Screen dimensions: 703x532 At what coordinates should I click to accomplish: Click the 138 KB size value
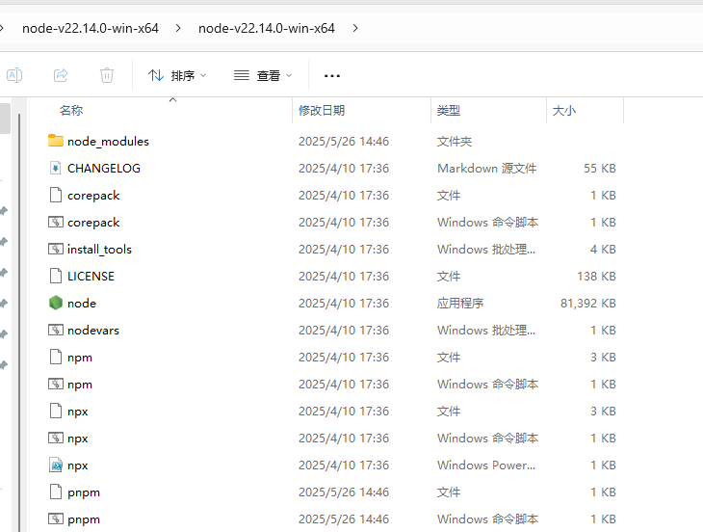pos(596,277)
